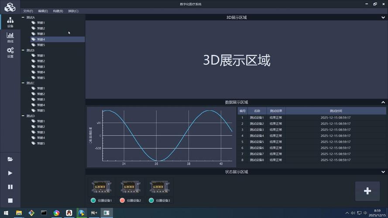The width and height of the screenshot is (388, 218).
Task: Open the 编辑(E) menu
Action: 43,11
